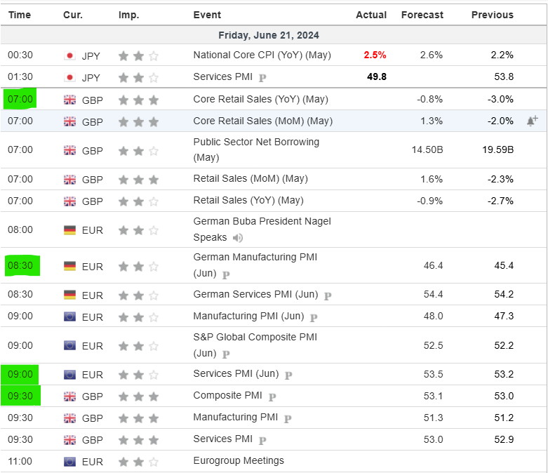548x473 pixels.
Task: Open the Eurogroup Meetings event
Action: [x=239, y=461]
